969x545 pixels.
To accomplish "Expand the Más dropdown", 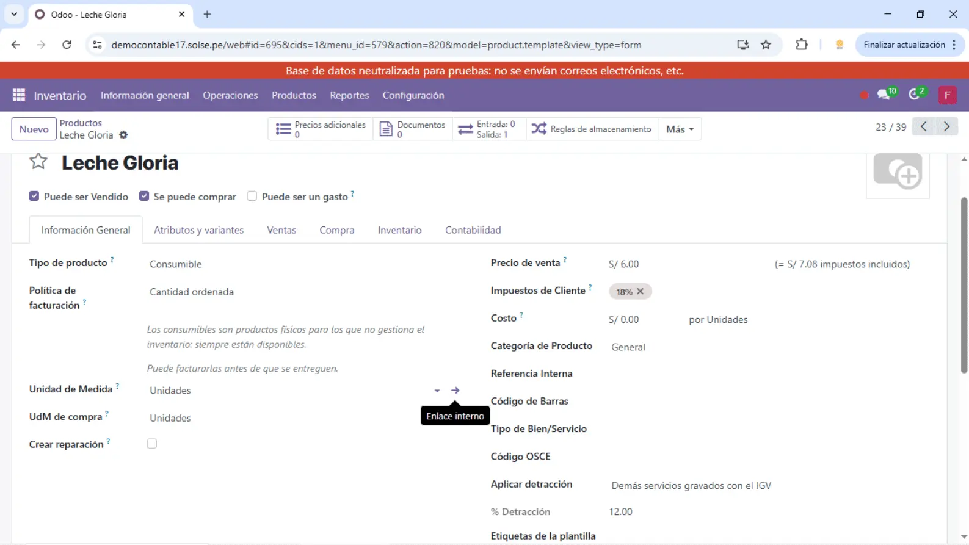I will point(680,129).
